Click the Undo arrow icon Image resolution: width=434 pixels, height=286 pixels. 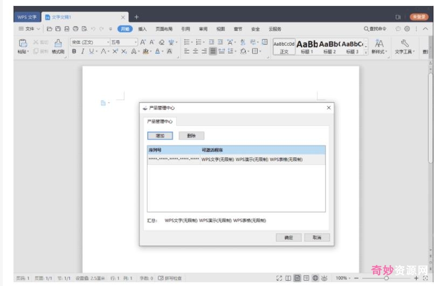coord(93,29)
